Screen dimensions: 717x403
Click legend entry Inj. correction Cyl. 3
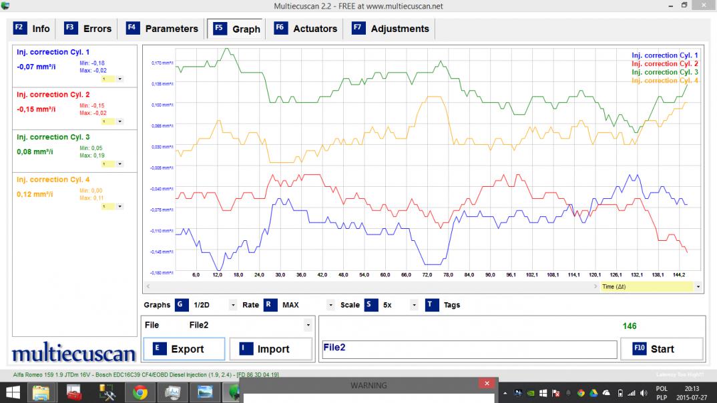click(665, 72)
